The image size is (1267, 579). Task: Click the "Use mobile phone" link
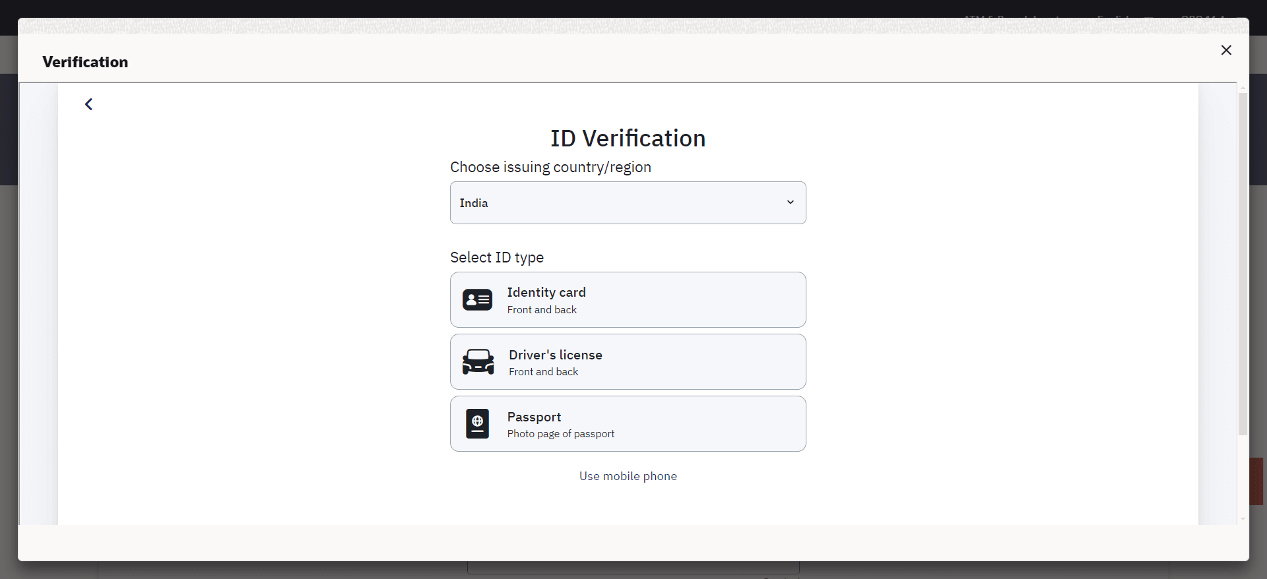point(628,476)
